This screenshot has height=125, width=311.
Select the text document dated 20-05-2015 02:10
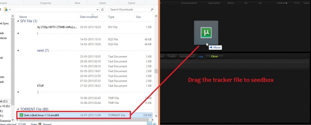(x=85, y=61)
